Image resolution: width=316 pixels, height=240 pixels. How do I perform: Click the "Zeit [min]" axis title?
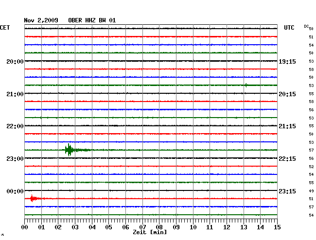click(150, 232)
